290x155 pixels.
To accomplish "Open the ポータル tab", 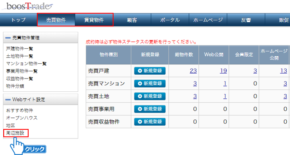I will tap(170, 20).
